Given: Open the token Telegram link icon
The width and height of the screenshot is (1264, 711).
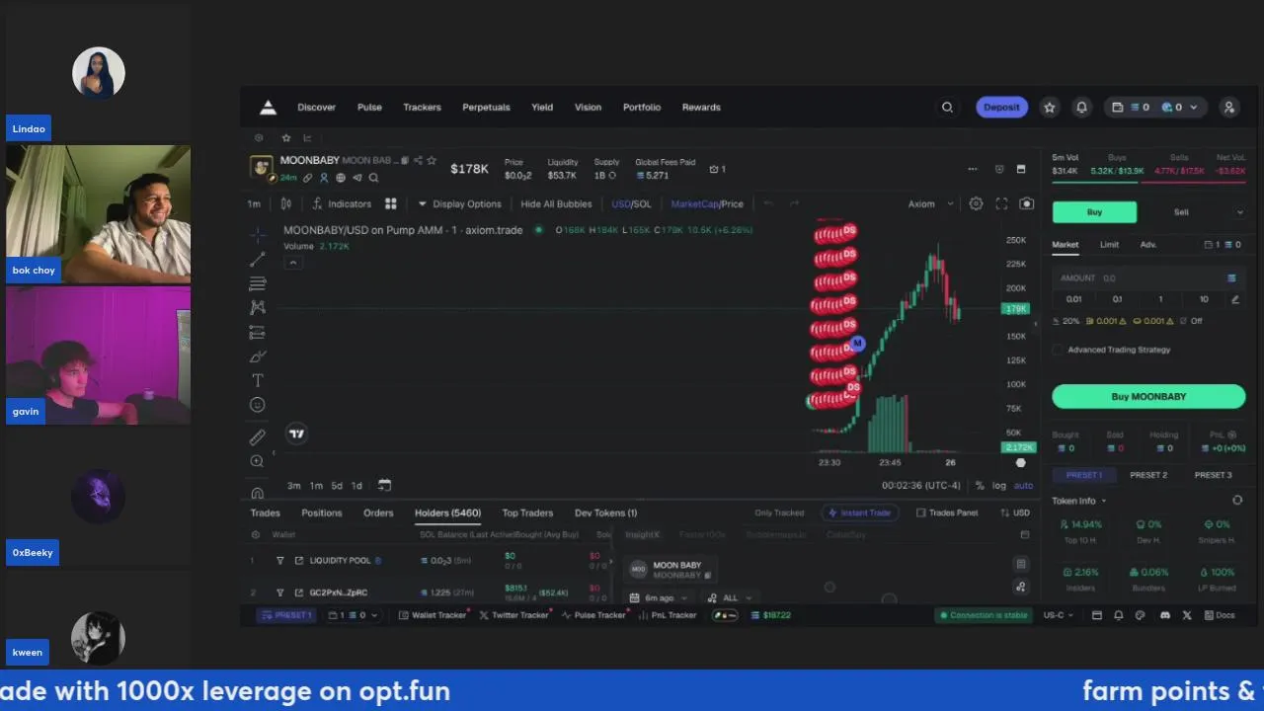Looking at the screenshot, I should tap(356, 178).
